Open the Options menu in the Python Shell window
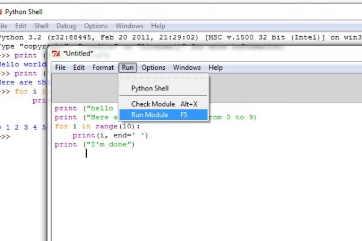Screen dimensions: 362x241 pyautogui.click(x=96, y=26)
